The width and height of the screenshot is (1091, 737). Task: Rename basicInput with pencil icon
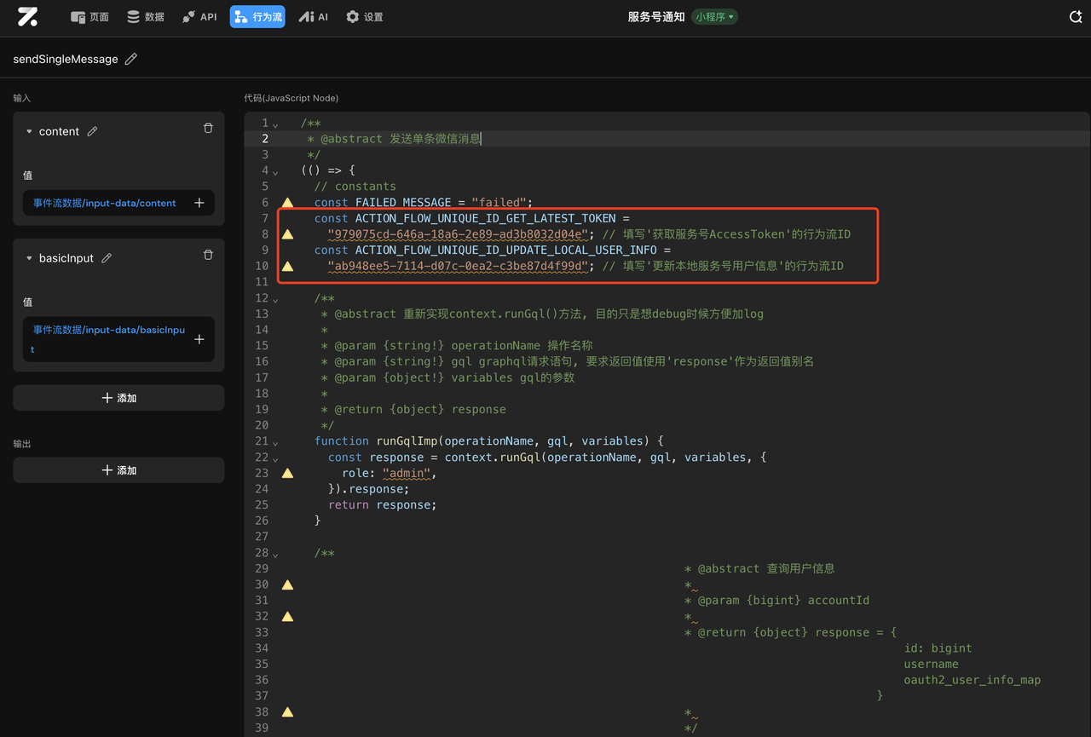(x=107, y=258)
